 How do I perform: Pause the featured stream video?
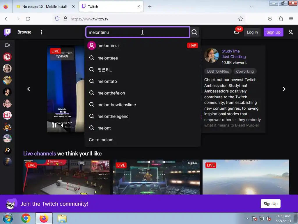tap(54, 125)
